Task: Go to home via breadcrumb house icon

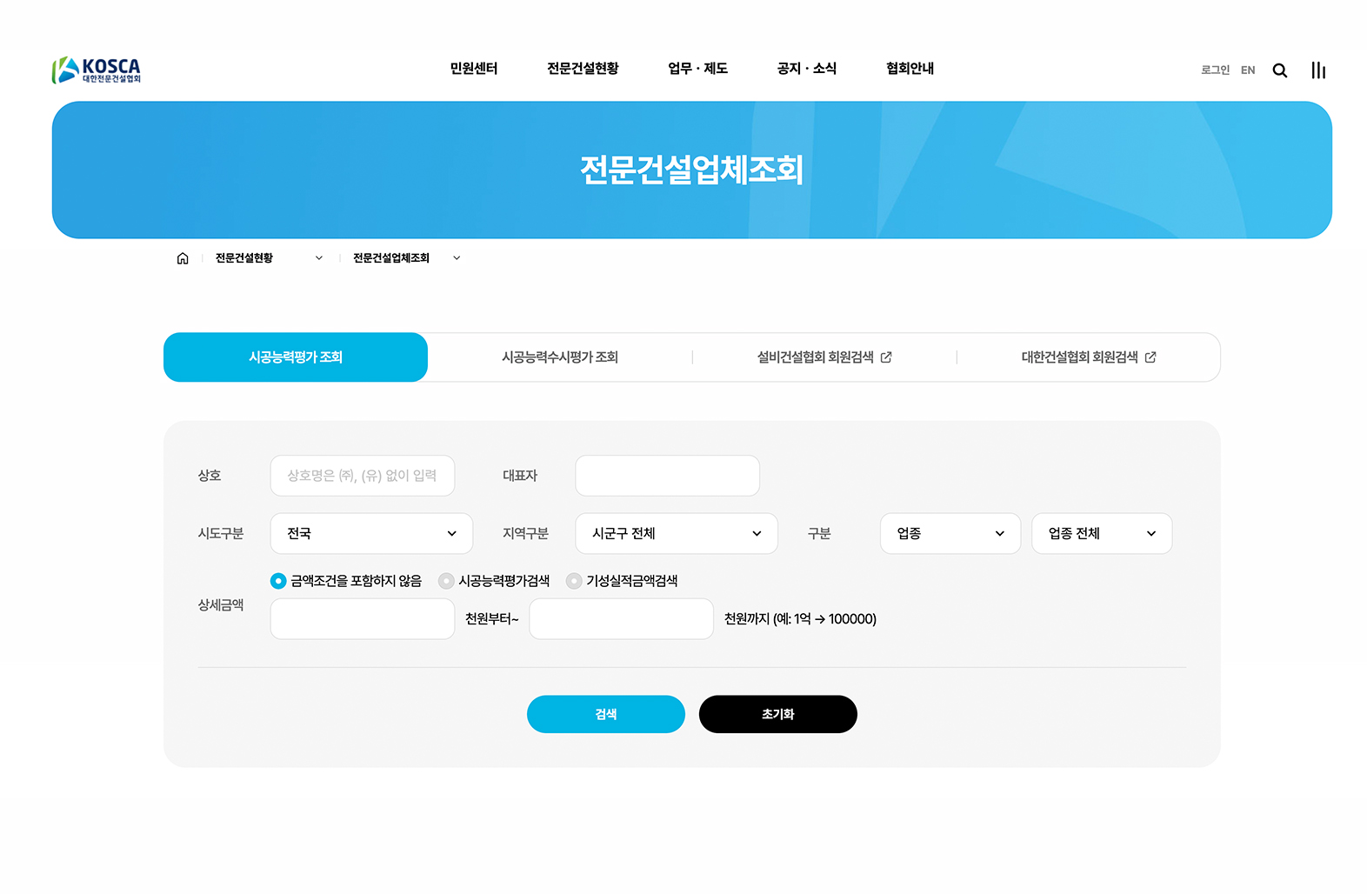Action: pos(183,258)
